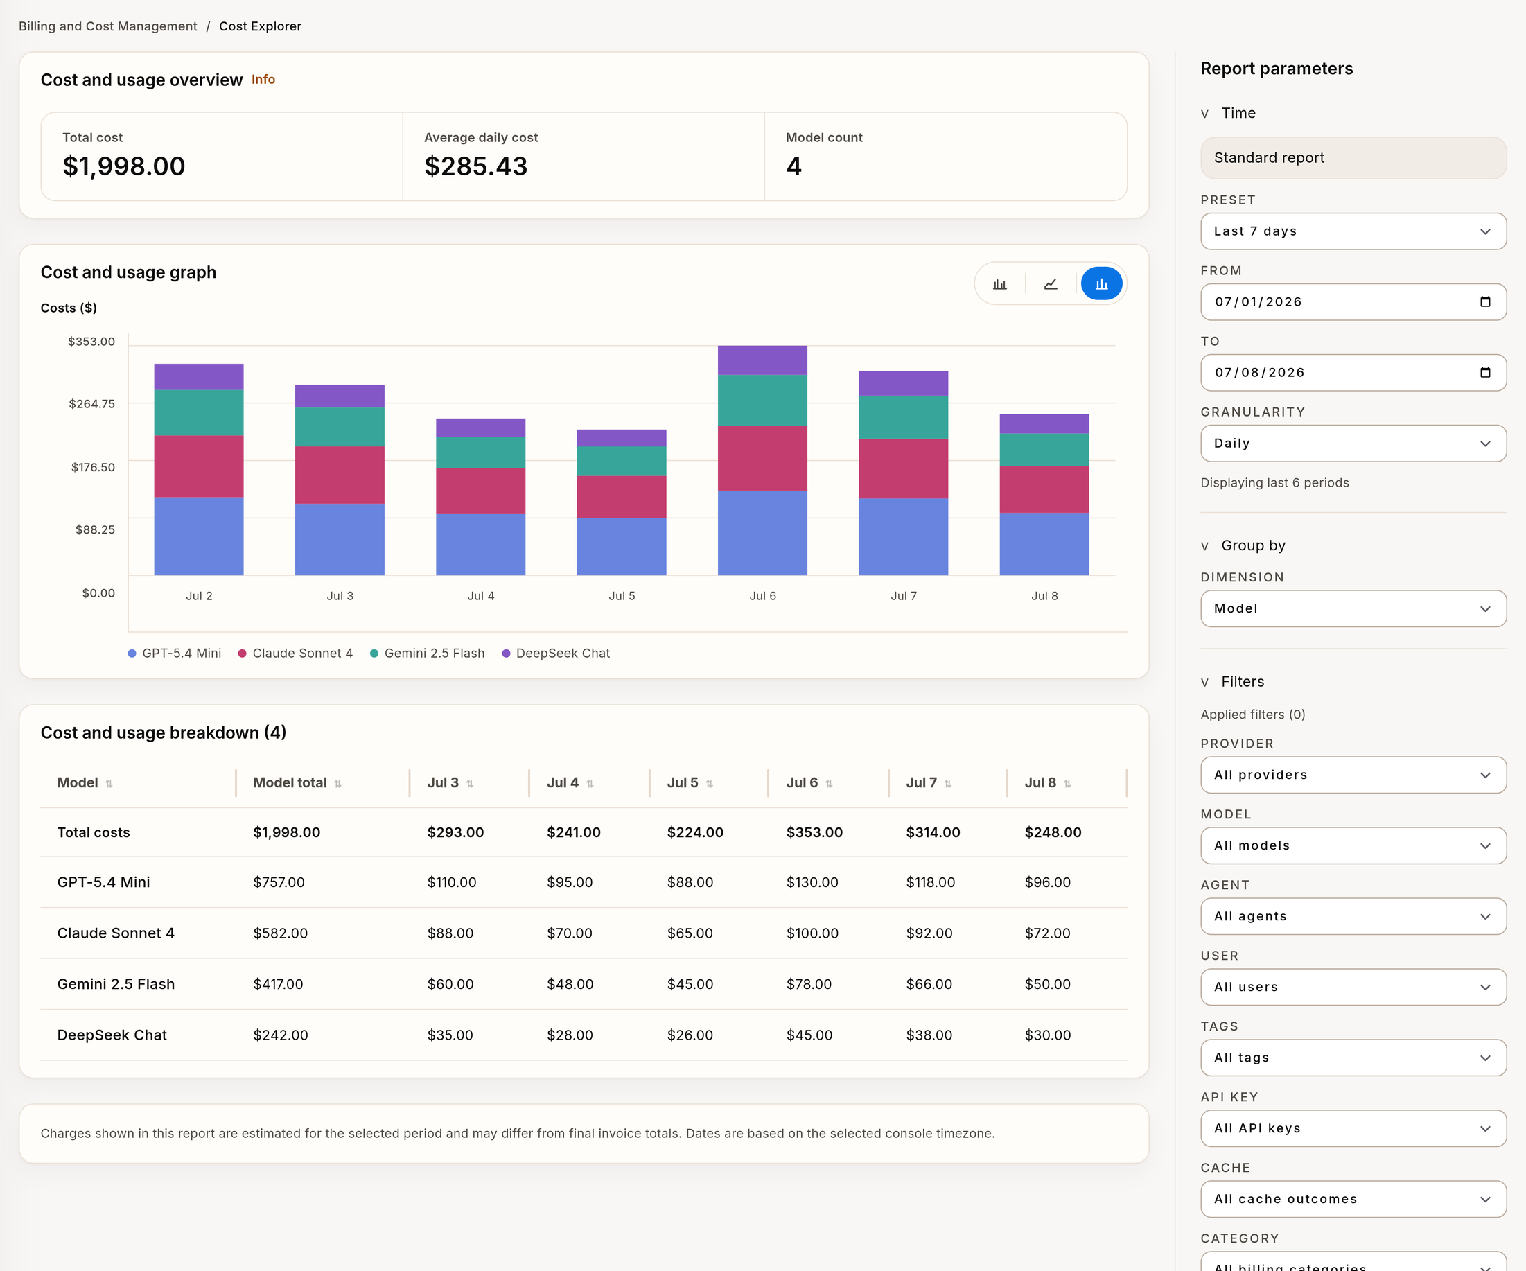Open the All cache outcomes dropdown
This screenshot has height=1271, width=1526.
tap(1353, 1198)
